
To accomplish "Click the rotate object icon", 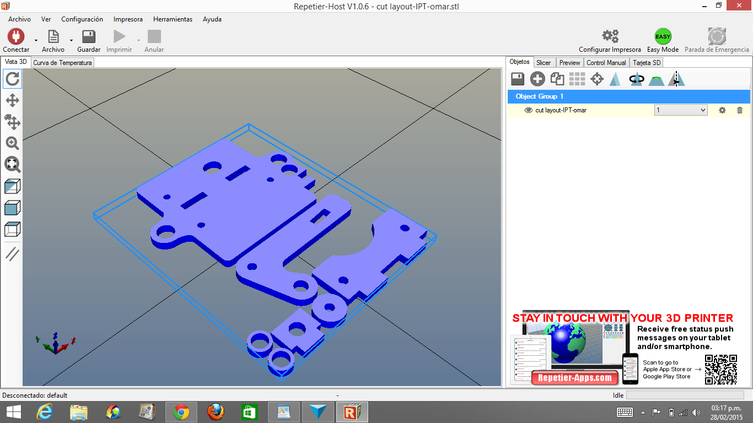I will coord(637,79).
